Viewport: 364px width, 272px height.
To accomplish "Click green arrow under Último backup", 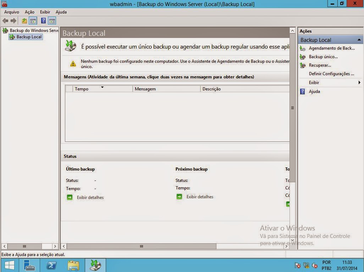I will click(x=70, y=197).
